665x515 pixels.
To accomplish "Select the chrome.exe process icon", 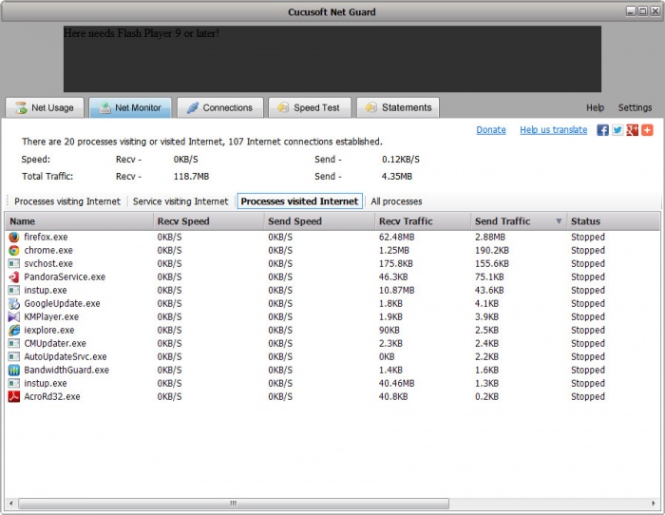I will (x=14, y=250).
